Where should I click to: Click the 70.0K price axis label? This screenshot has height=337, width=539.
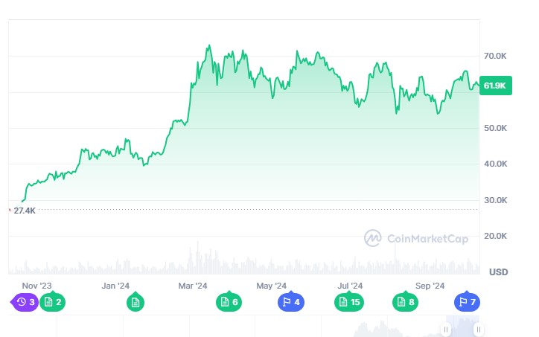pos(495,56)
